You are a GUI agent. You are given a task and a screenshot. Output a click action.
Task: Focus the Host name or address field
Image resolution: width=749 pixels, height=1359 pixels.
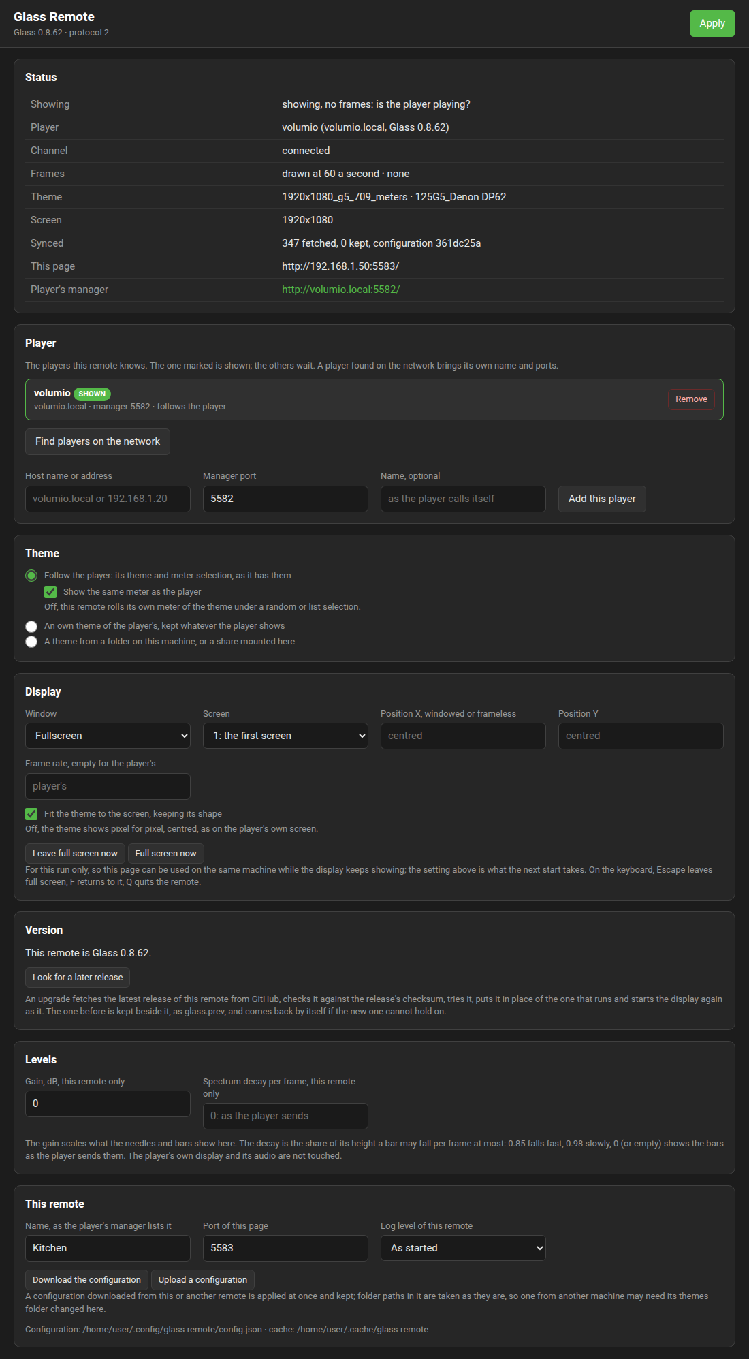tap(108, 499)
